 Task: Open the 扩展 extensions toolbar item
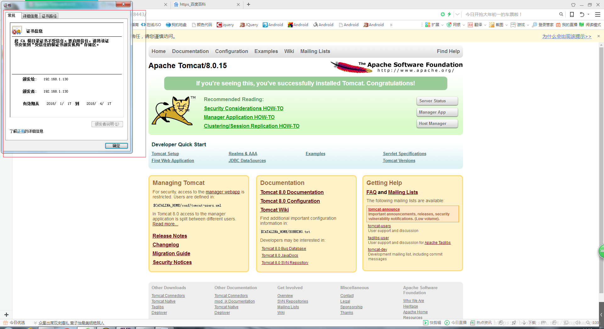click(432, 25)
